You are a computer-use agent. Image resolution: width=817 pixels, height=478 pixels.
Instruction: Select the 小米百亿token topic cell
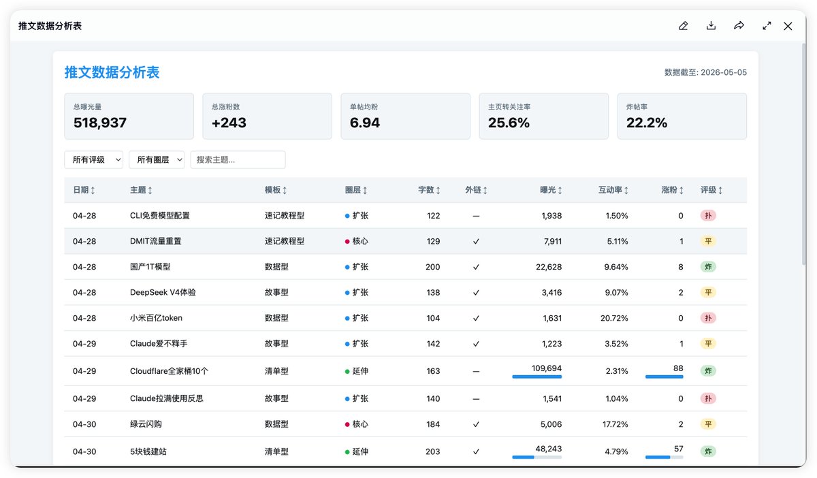coord(156,318)
